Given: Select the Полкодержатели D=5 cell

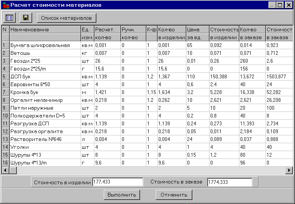Looking at the screenshot, I should [45, 116].
